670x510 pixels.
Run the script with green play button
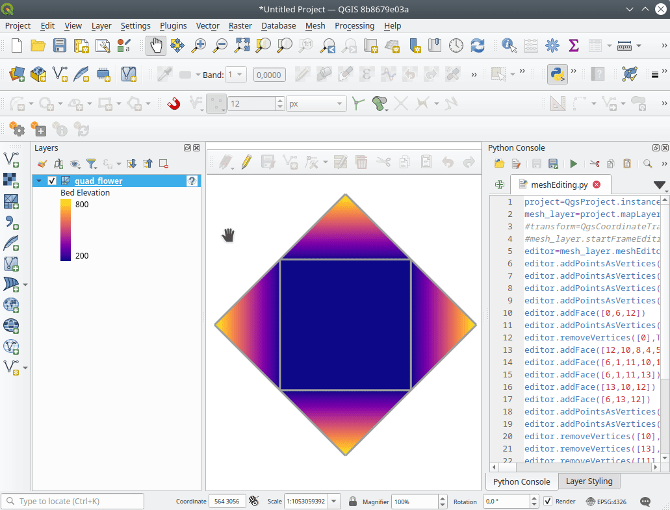pos(573,164)
